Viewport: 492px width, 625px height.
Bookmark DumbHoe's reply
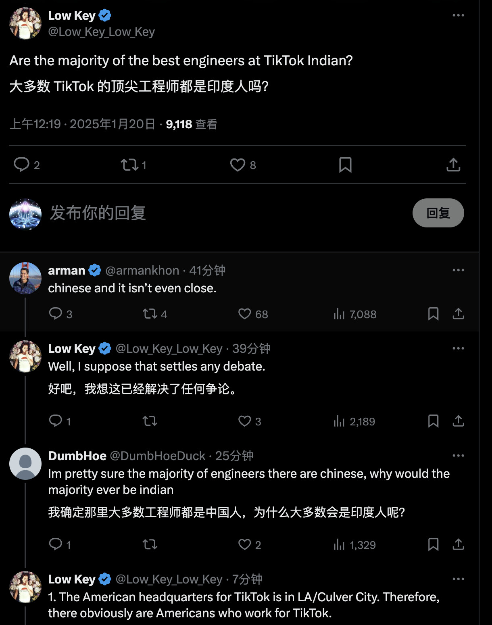433,544
